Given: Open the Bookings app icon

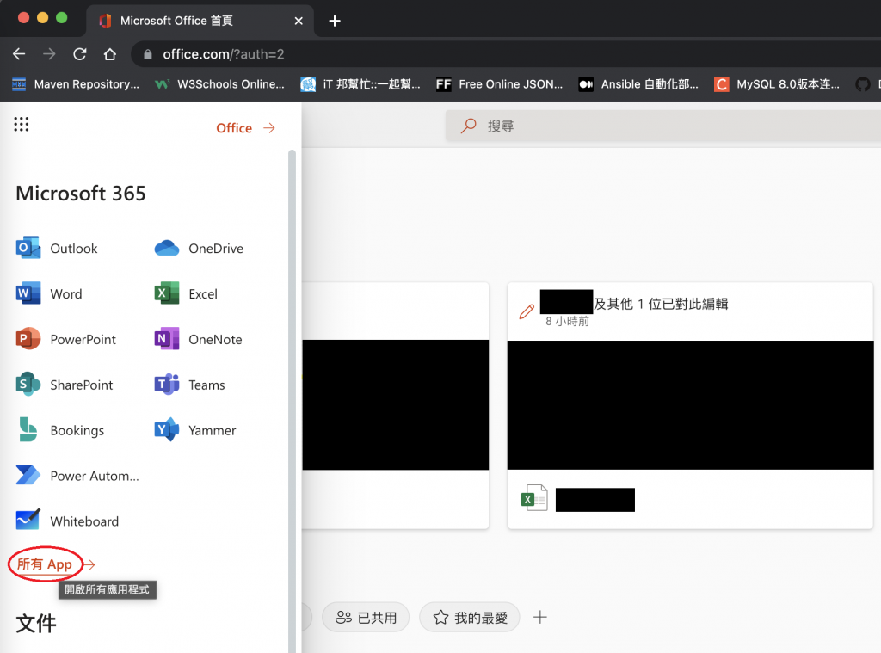Looking at the screenshot, I should click(28, 430).
